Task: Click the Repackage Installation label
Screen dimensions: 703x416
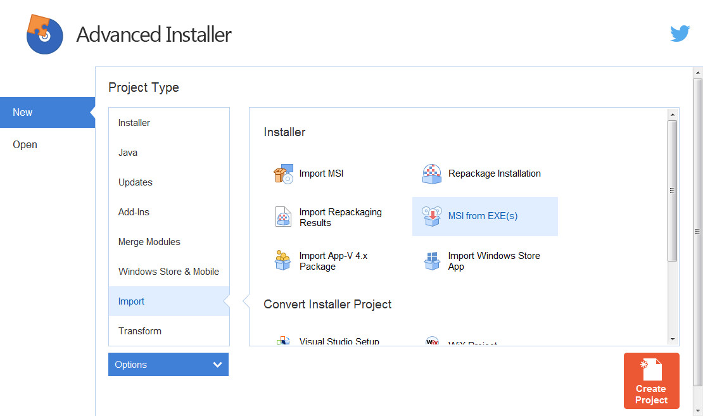Action: (495, 173)
